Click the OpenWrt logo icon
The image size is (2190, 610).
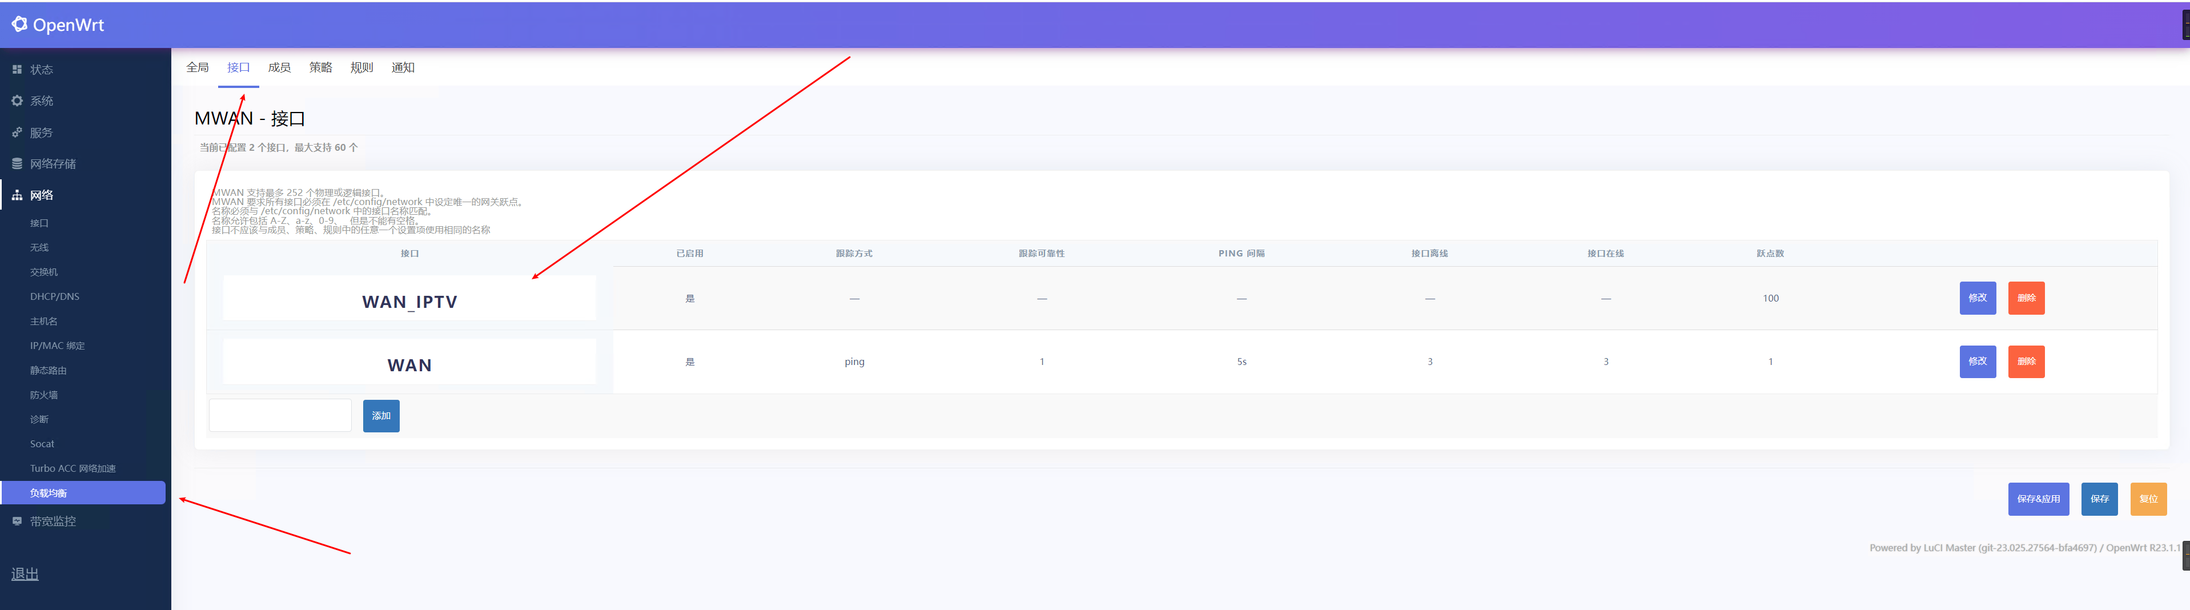point(19,25)
